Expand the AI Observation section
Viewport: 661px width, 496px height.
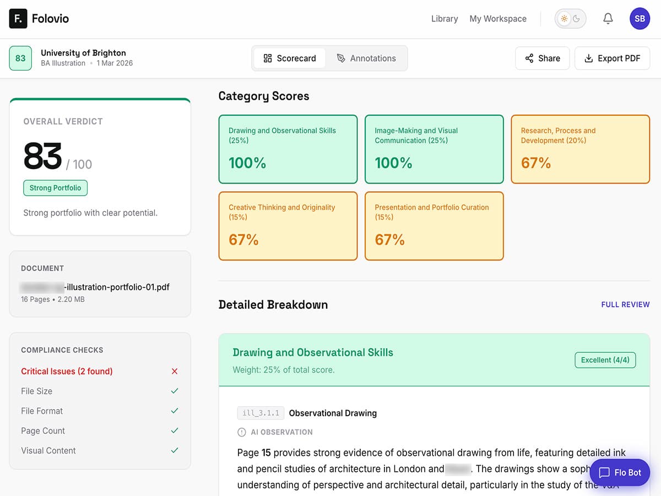[275, 432]
